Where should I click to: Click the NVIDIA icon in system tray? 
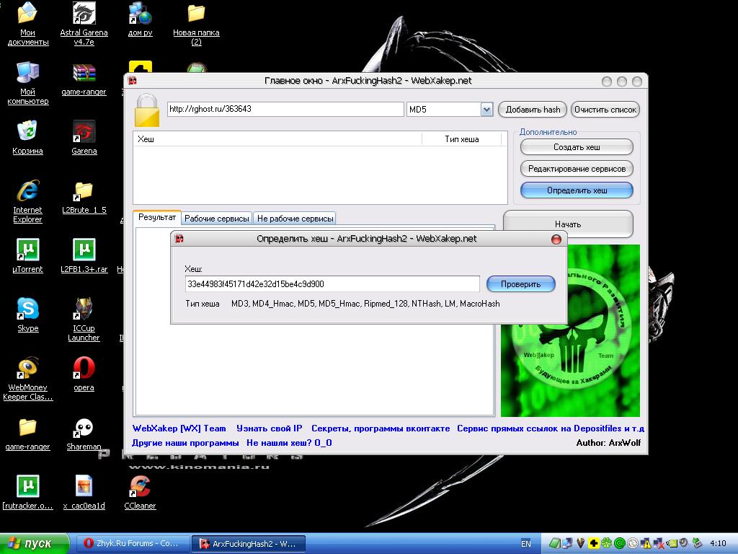[671, 544]
